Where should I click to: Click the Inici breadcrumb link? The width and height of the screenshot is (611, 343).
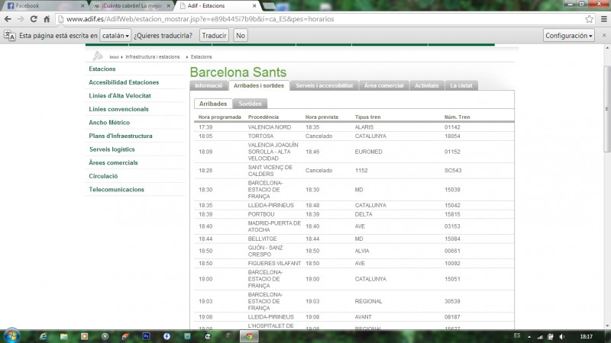coord(114,56)
